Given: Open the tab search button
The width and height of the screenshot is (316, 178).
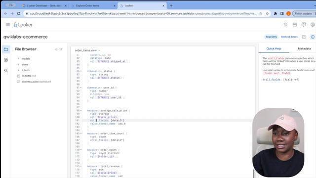Looking at the screenshot, I should coord(315,5).
